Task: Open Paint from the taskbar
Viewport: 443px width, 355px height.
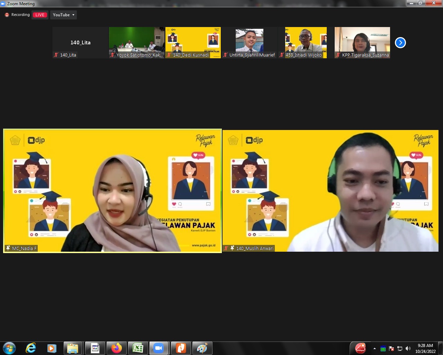Action: (202, 348)
